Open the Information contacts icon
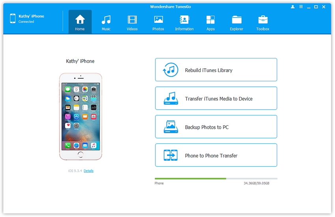335x217 pixels. click(184, 20)
